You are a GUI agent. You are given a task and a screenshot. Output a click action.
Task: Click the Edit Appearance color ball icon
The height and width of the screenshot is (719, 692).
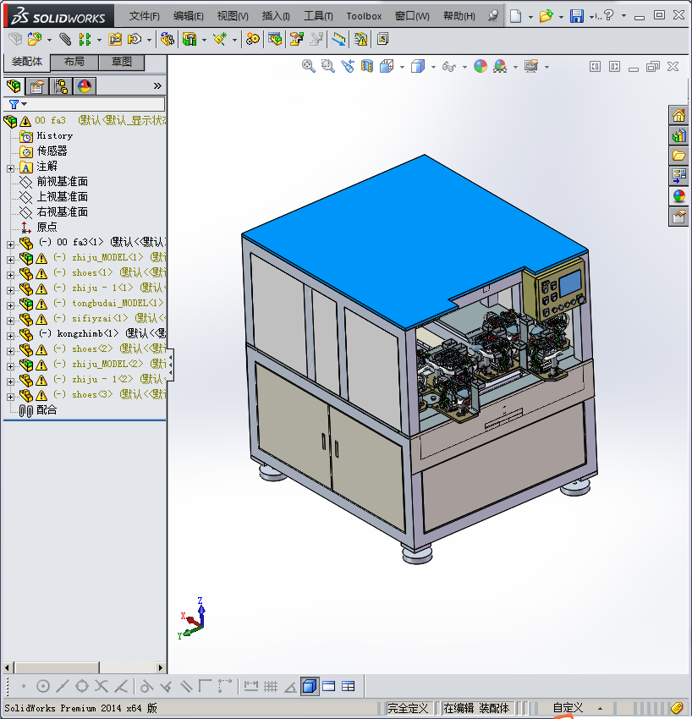click(481, 67)
